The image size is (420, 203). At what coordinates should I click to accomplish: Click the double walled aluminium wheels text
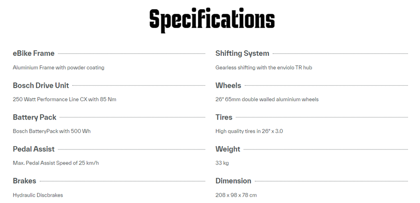pyautogui.click(x=267, y=100)
